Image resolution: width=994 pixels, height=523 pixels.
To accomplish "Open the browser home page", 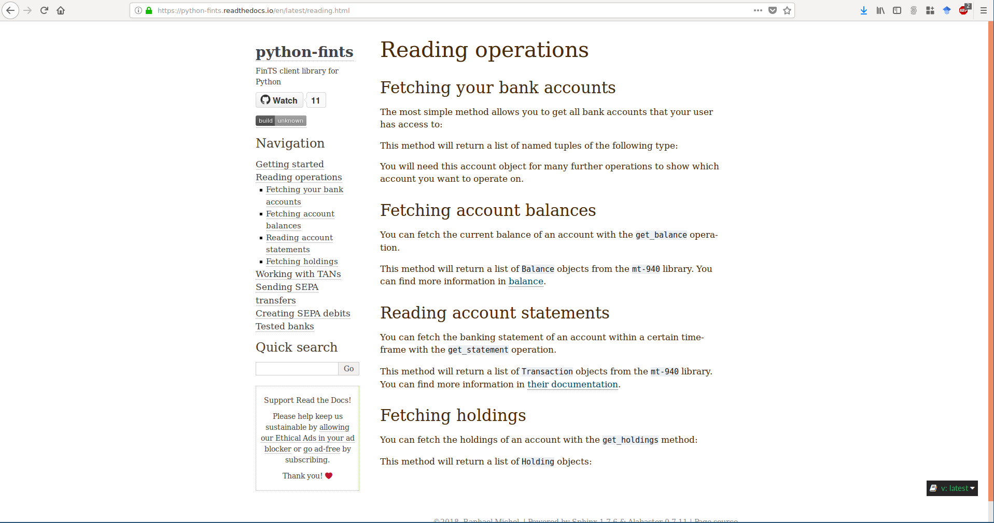I will tap(61, 10).
